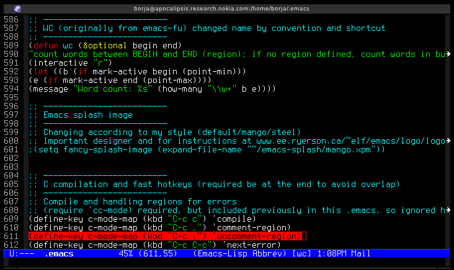Click the '1:08PM' time in mode line
The image size is (454, 270).
(332, 254)
